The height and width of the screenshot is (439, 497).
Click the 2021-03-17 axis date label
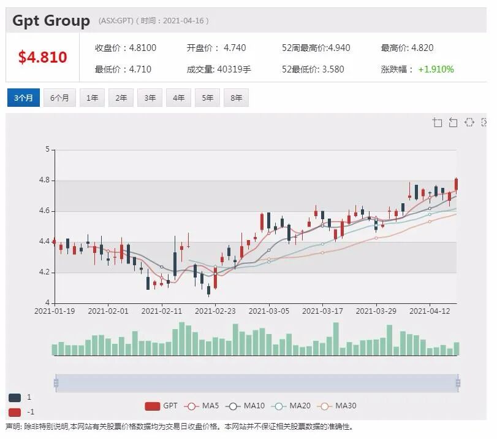[322, 311]
